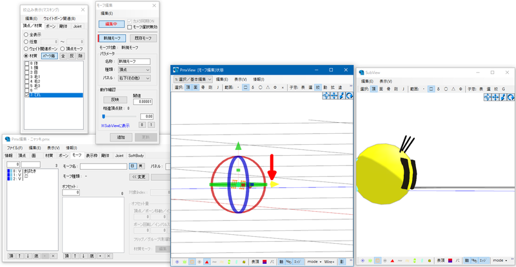Choose triangle range selection in PmxView

pyautogui.click(x=268, y=87)
